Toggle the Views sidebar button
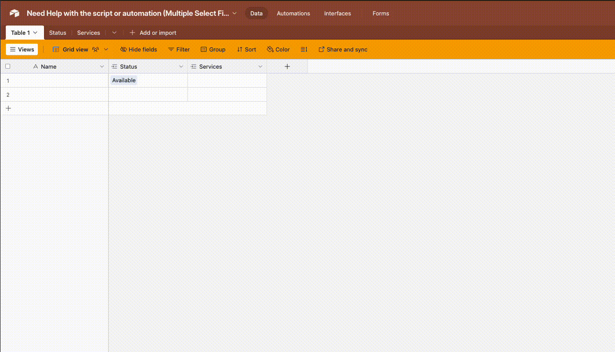This screenshot has width=615, height=352. pyautogui.click(x=22, y=49)
